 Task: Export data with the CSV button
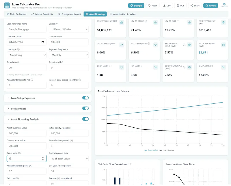tap(167, 5)
